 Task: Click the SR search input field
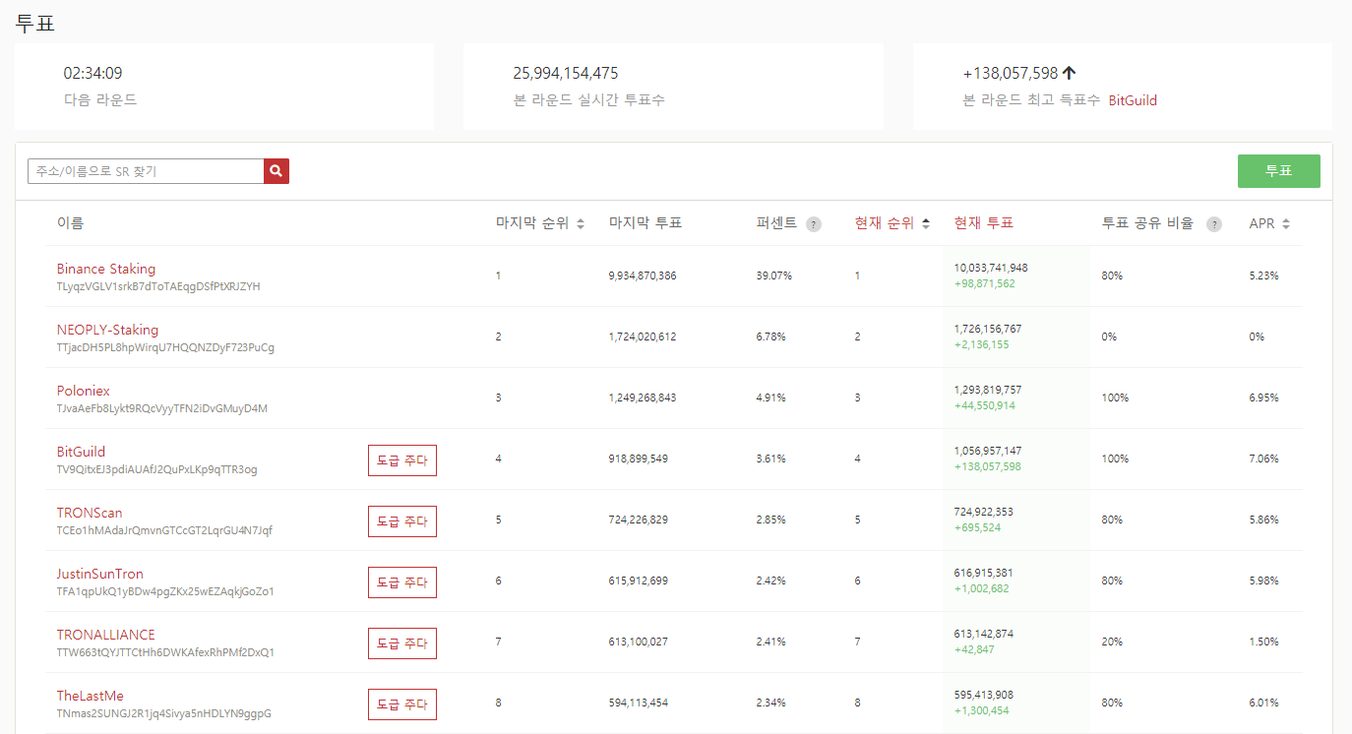pos(146,171)
